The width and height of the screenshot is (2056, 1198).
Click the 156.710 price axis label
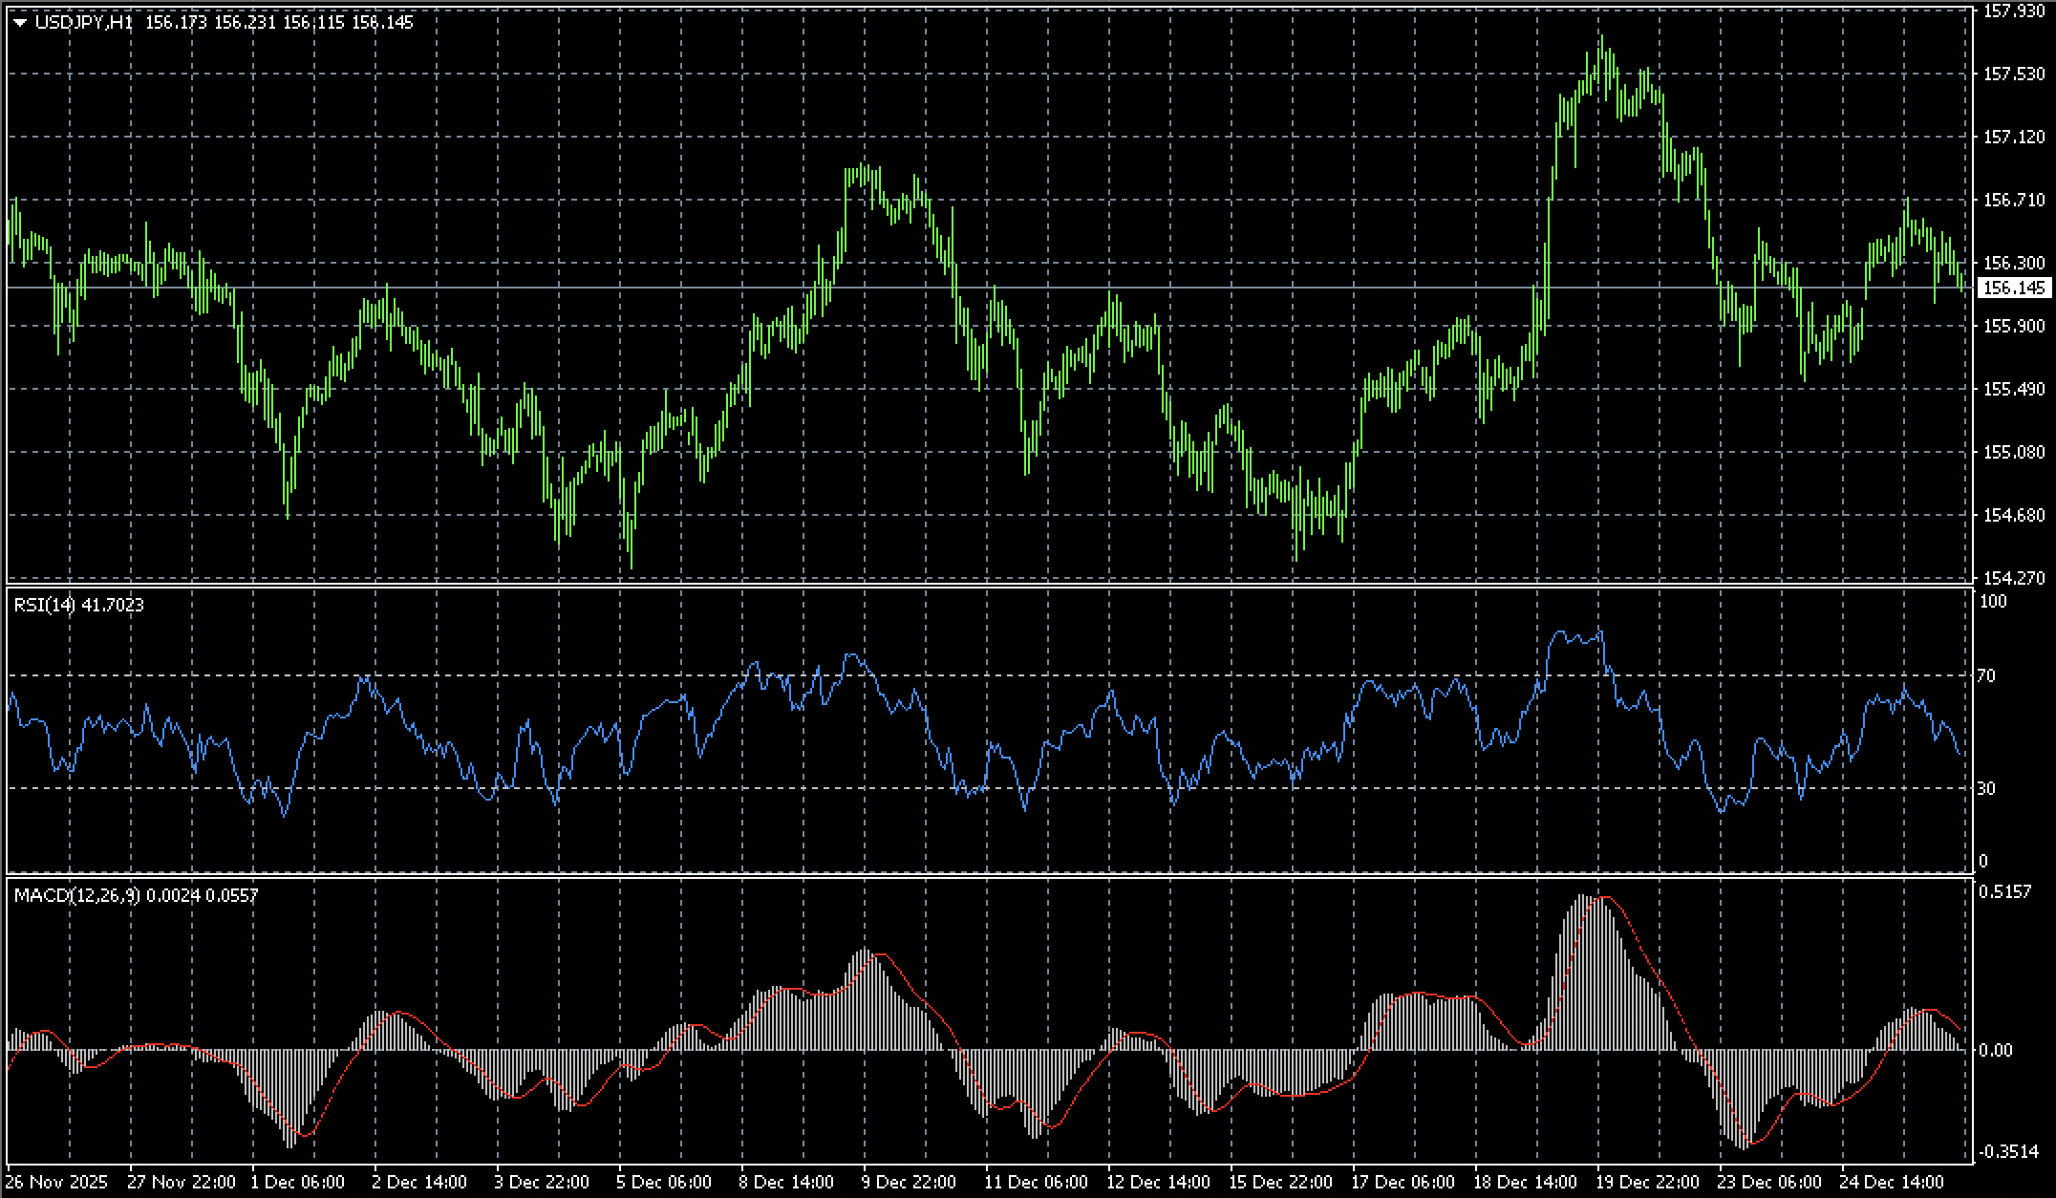tap(2014, 200)
